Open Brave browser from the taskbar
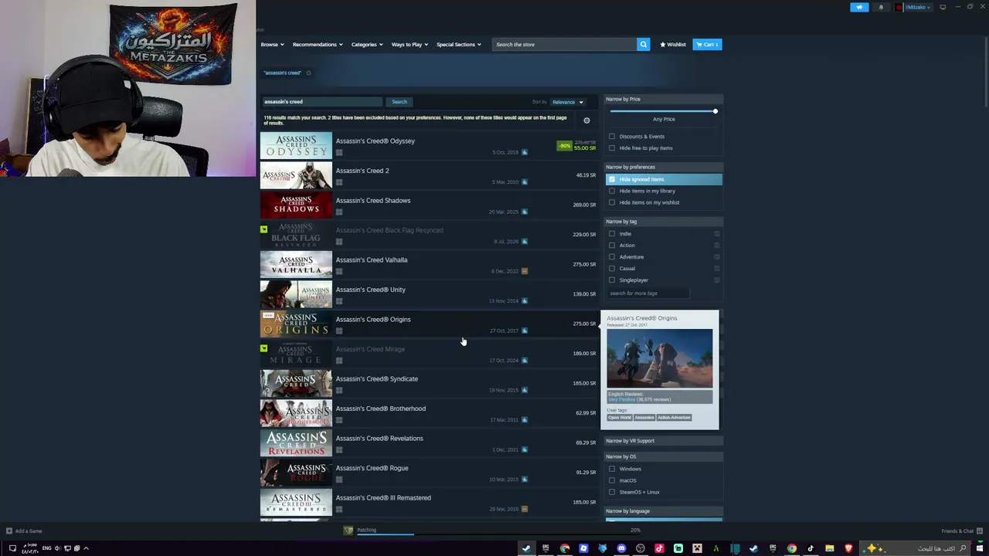This screenshot has height=556, width=989. click(848, 548)
